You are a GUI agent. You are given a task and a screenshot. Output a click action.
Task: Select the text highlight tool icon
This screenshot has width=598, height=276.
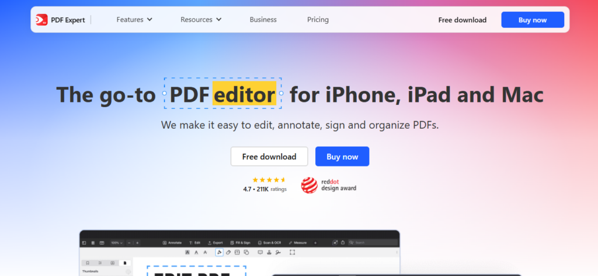click(x=187, y=253)
